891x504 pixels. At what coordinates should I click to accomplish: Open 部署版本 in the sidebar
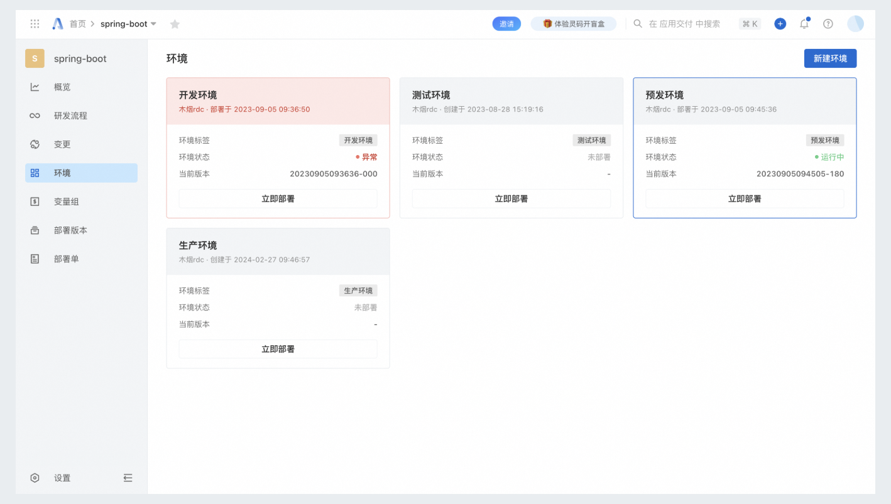point(81,230)
